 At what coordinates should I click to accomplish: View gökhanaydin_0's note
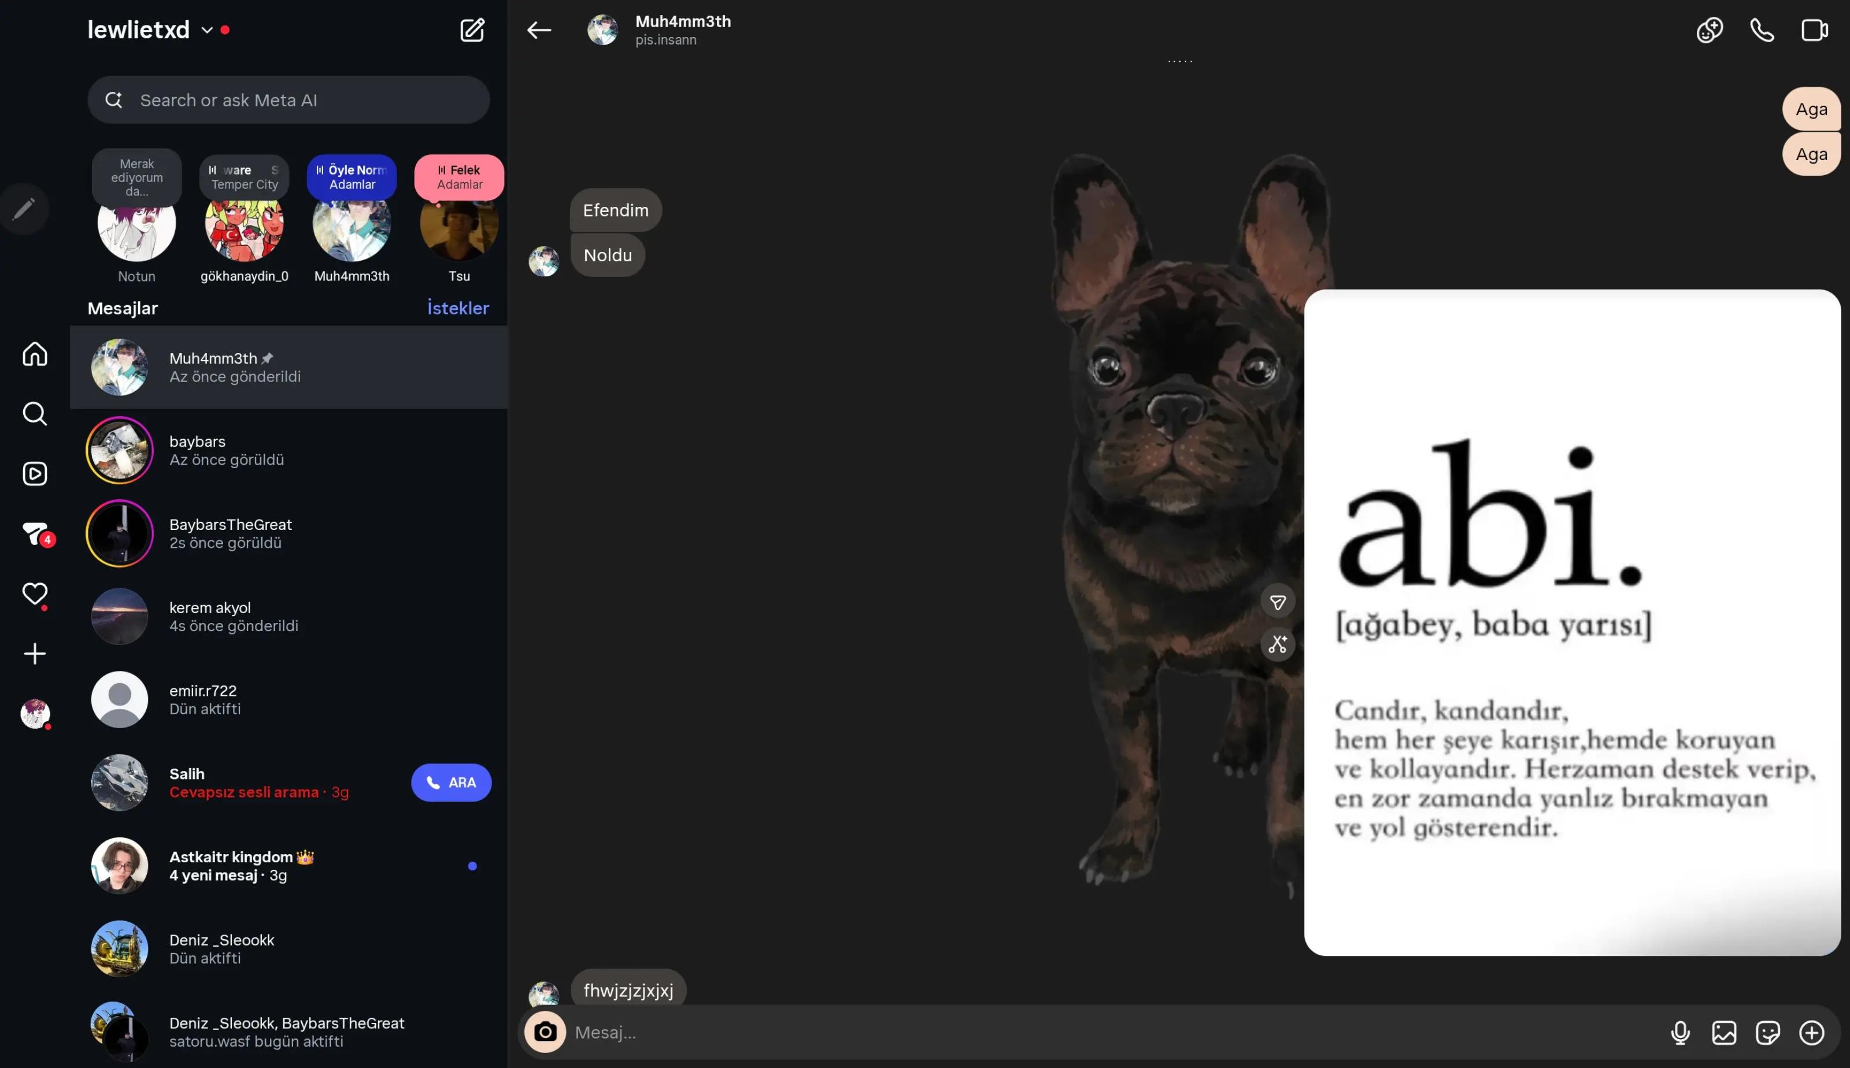point(245,218)
